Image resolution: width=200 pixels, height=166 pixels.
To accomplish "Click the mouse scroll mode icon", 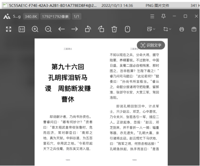I will click(x=127, y=29).
